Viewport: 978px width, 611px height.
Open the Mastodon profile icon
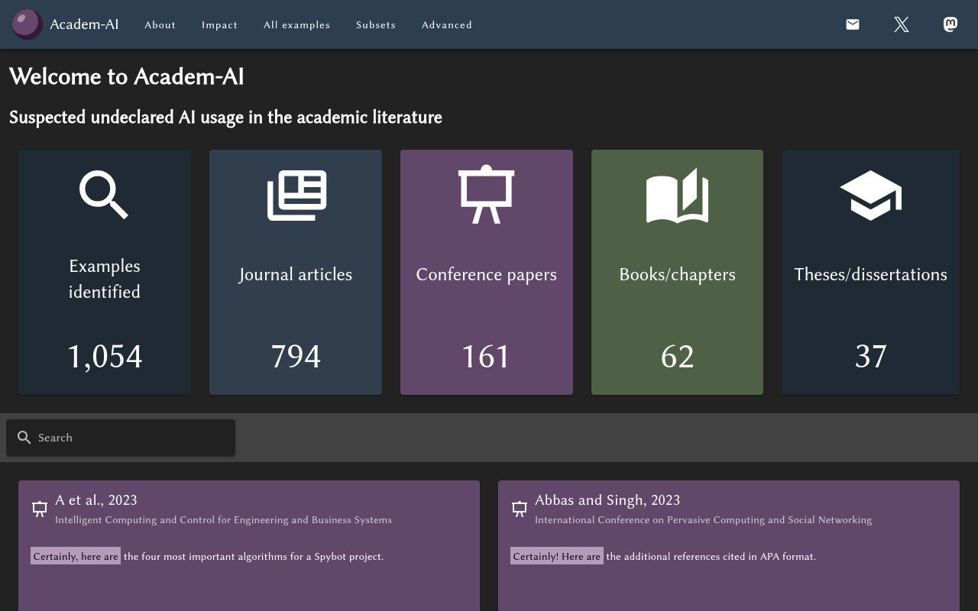(x=950, y=24)
